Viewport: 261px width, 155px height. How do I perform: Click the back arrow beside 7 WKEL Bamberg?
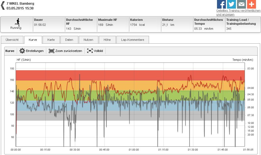point(3,6)
